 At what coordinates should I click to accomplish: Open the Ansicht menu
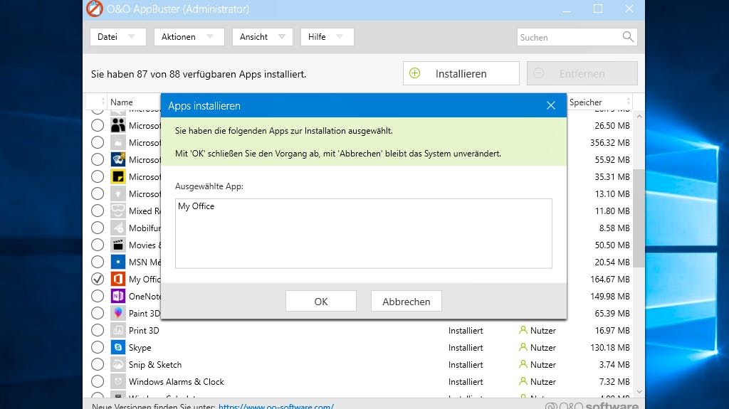pyautogui.click(x=262, y=37)
